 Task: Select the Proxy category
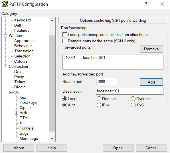point(19,77)
